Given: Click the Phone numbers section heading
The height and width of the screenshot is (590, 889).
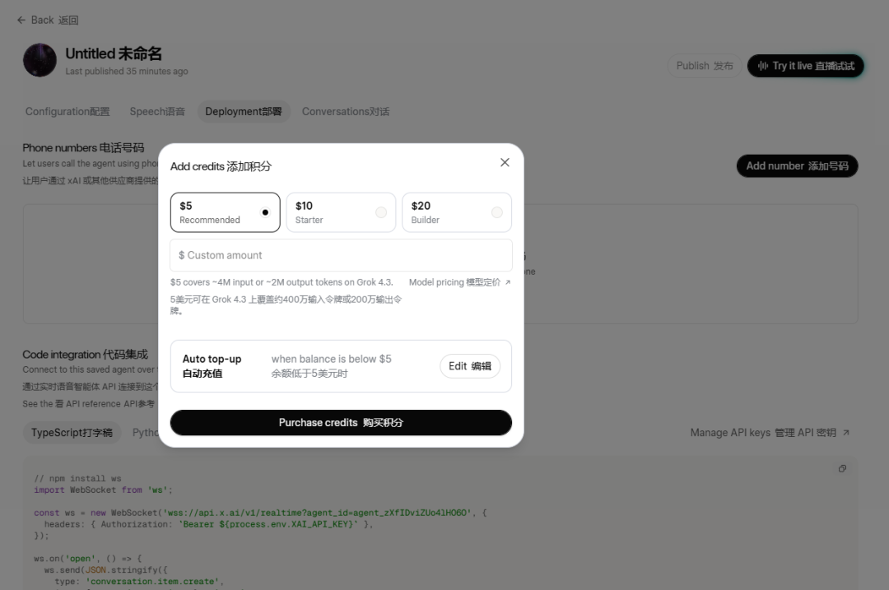Looking at the screenshot, I should pos(83,148).
